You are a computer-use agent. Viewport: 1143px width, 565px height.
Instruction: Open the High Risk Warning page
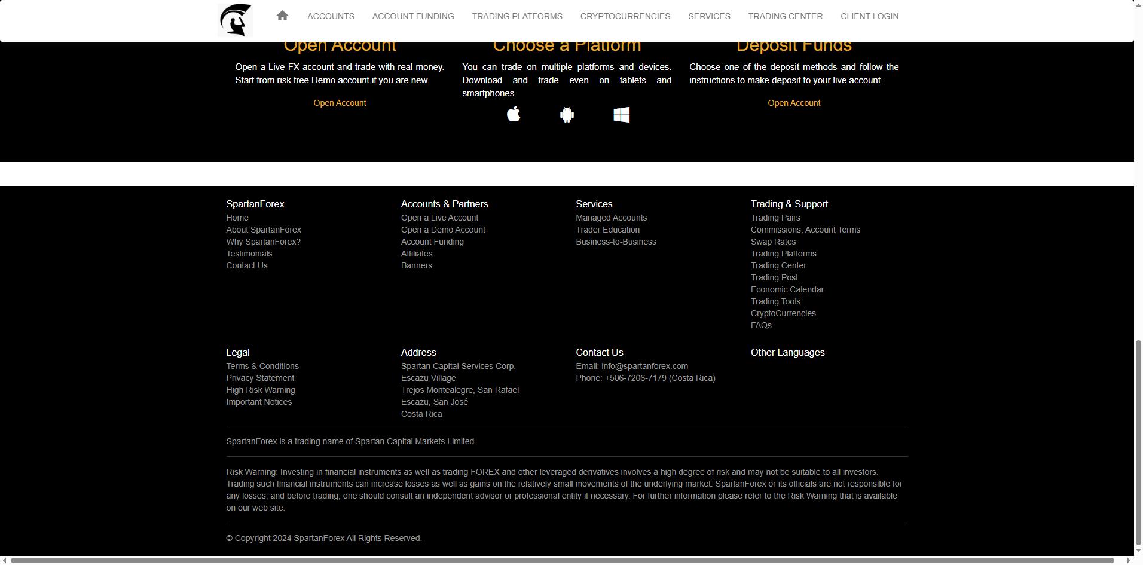260,390
